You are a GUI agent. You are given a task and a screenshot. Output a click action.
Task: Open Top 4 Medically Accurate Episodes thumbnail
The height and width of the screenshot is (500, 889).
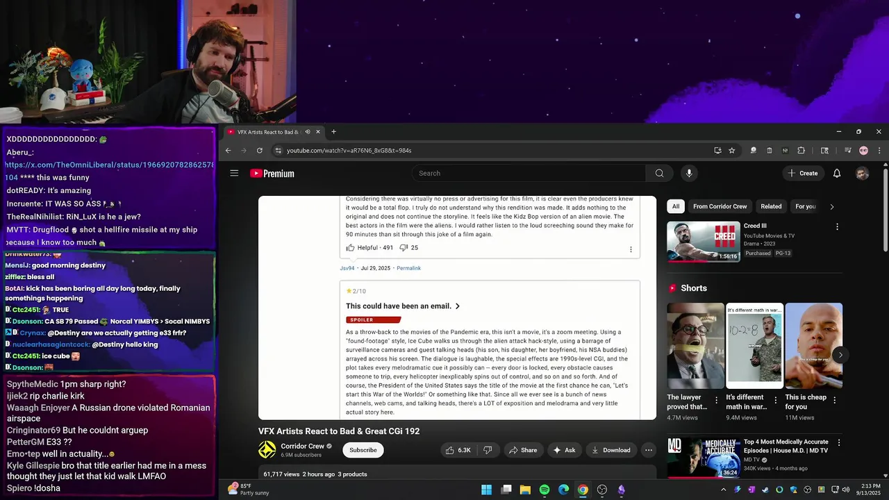pyautogui.click(x=704, y=457)
